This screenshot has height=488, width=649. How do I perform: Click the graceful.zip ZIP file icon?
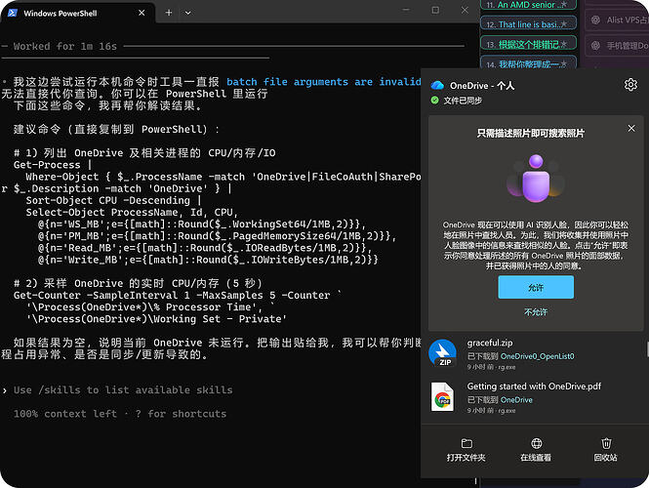442,353
